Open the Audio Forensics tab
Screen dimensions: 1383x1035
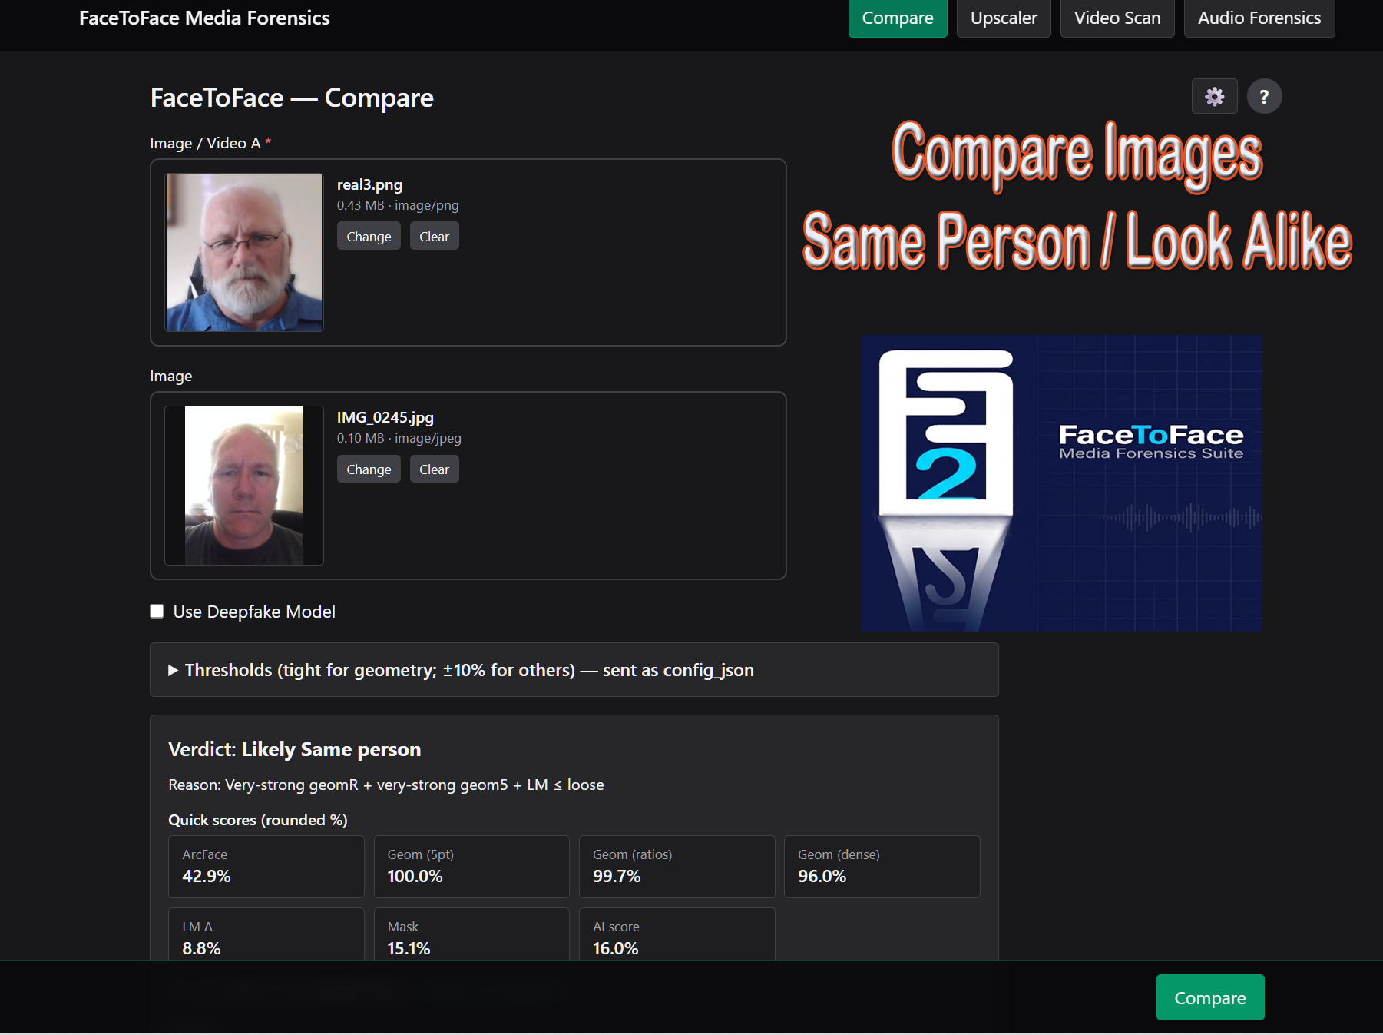pyautogui.click(x=1259, y=18)
